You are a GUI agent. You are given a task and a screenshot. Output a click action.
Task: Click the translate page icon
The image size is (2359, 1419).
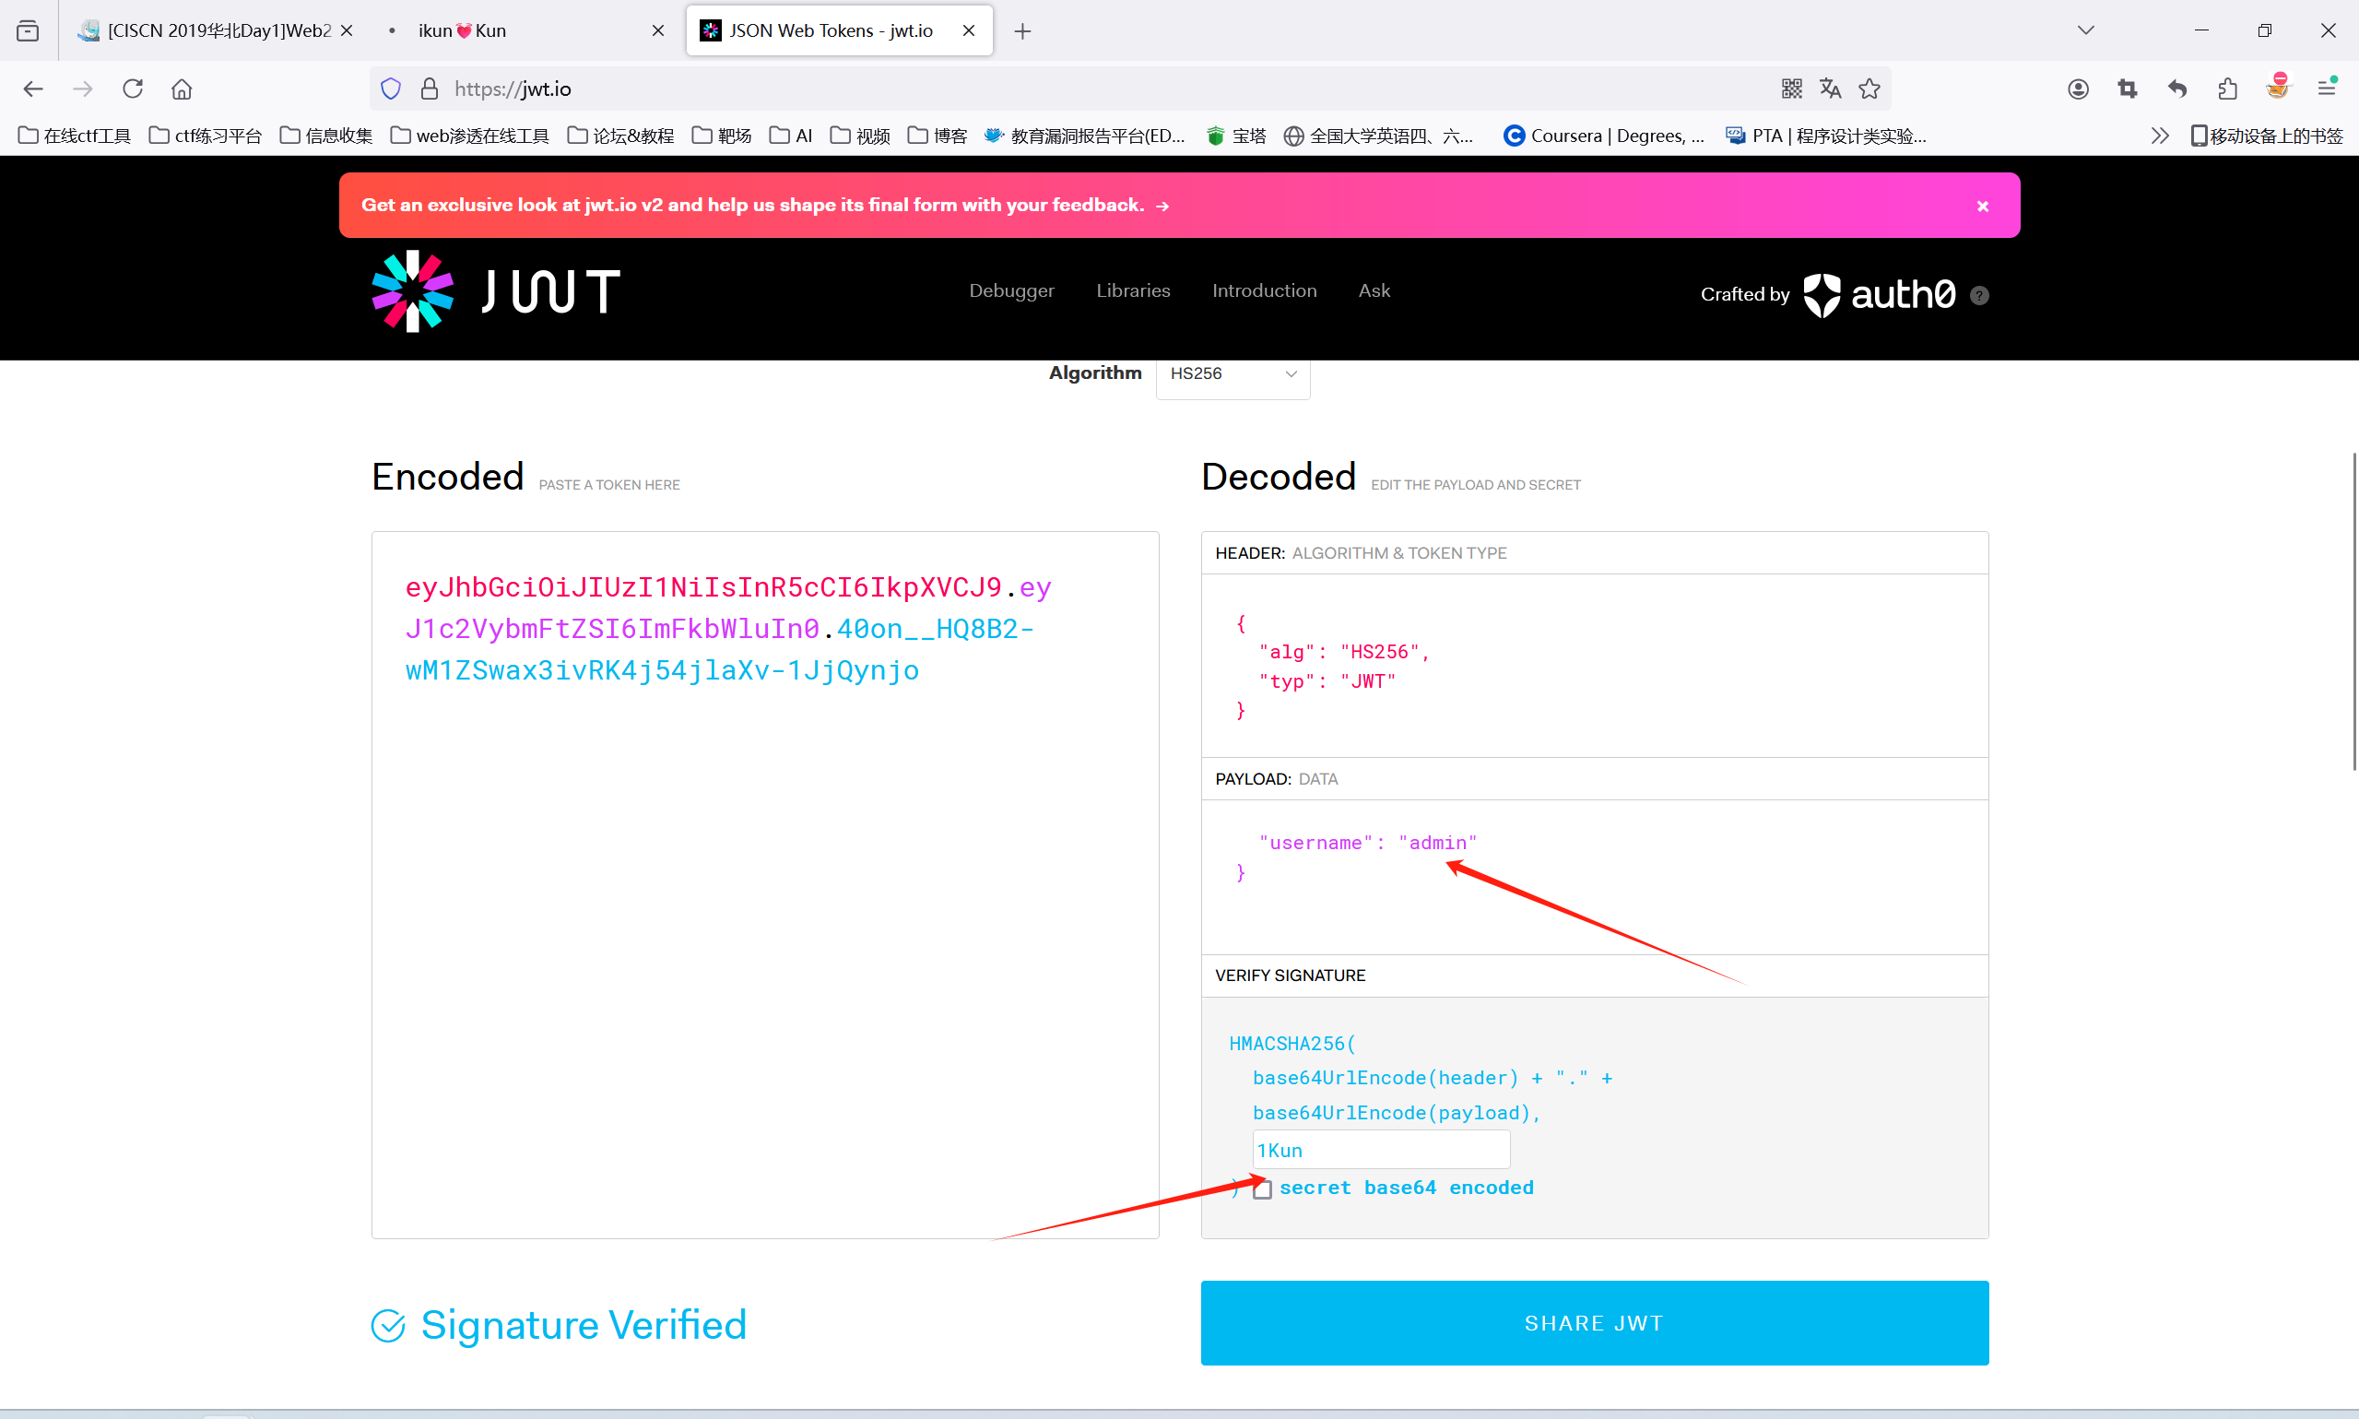[x=1830, y=89]
